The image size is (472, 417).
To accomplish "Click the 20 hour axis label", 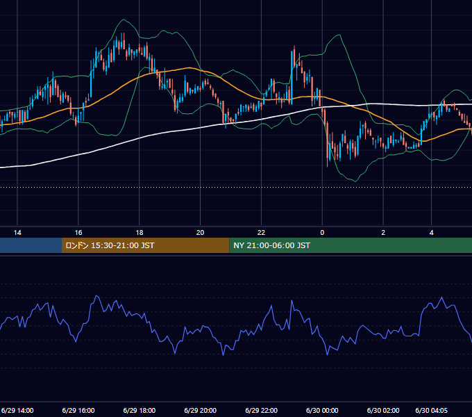I will (x=200, y=233).
